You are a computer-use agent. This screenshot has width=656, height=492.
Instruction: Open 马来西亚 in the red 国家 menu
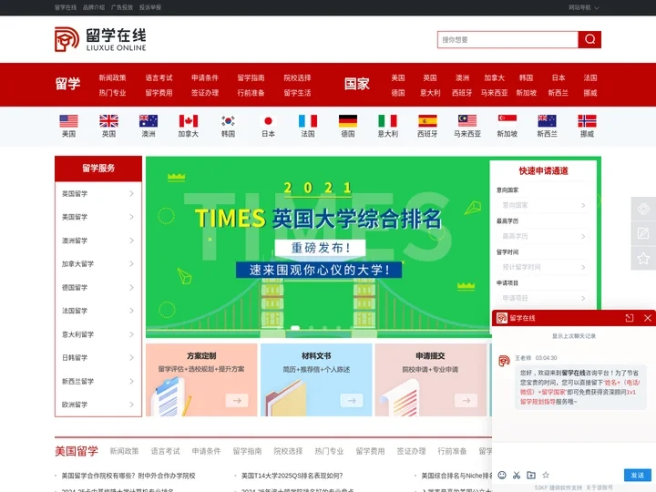pyautogui.click(x=494, y=93)
